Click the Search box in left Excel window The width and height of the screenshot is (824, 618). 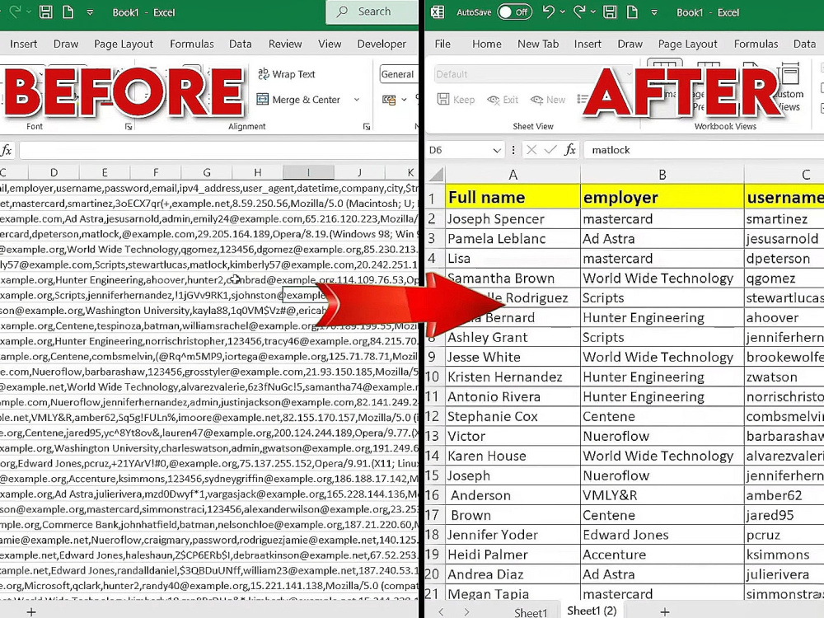372,12
